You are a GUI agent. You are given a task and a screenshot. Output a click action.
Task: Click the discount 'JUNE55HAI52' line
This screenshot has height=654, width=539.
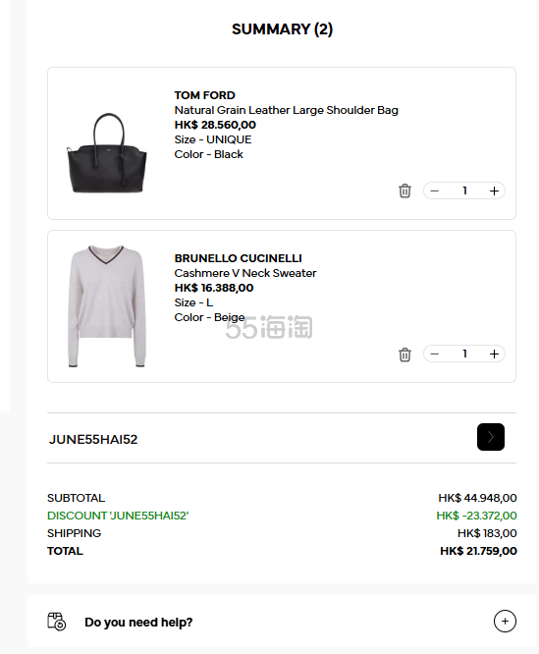tap(282, 516)
